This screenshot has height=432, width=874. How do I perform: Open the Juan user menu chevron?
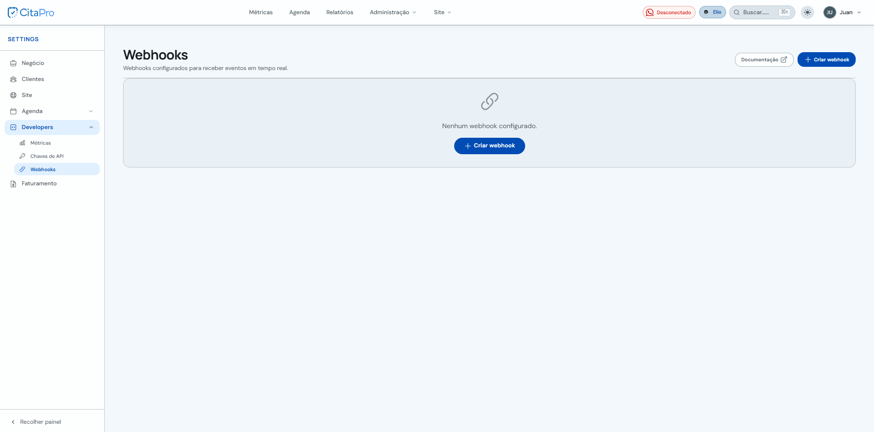tap(859, 12)
